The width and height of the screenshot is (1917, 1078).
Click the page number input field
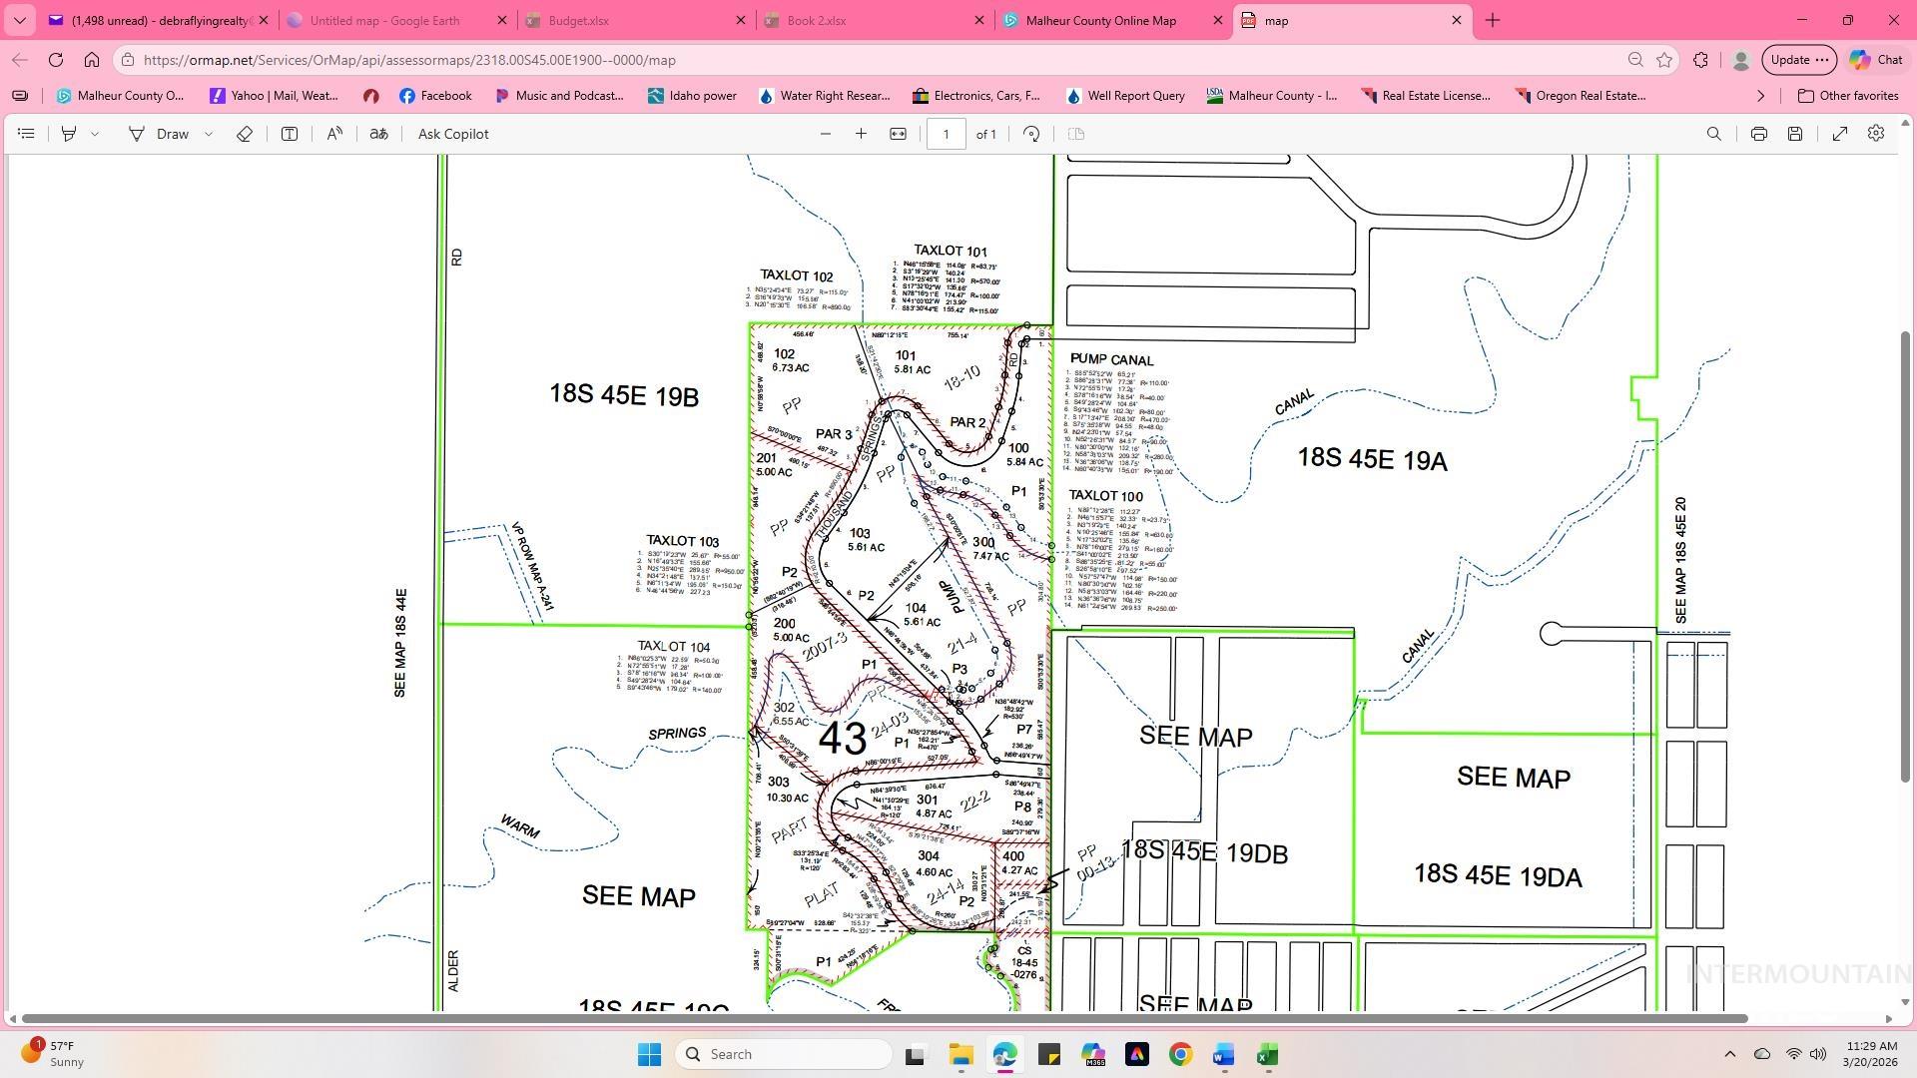[947, 133]
